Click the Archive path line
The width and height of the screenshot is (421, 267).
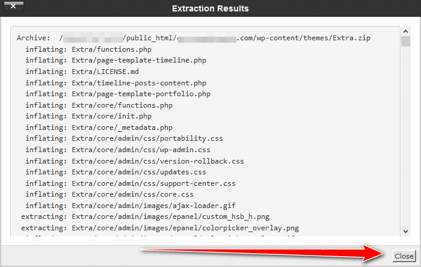tap(194, 38)
